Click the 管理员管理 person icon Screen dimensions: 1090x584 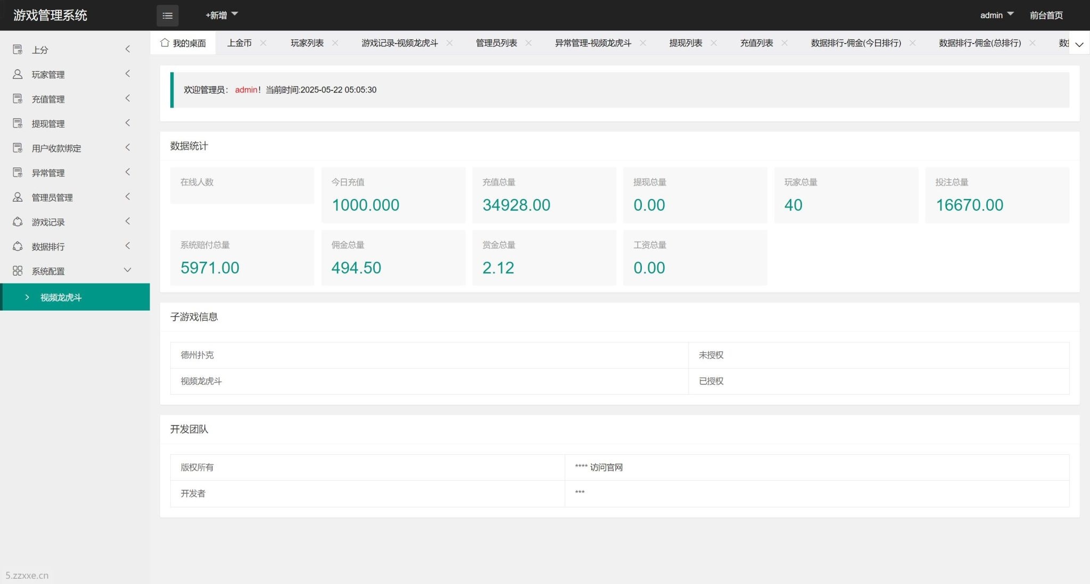pyautogui.click(x=18, y=197)
